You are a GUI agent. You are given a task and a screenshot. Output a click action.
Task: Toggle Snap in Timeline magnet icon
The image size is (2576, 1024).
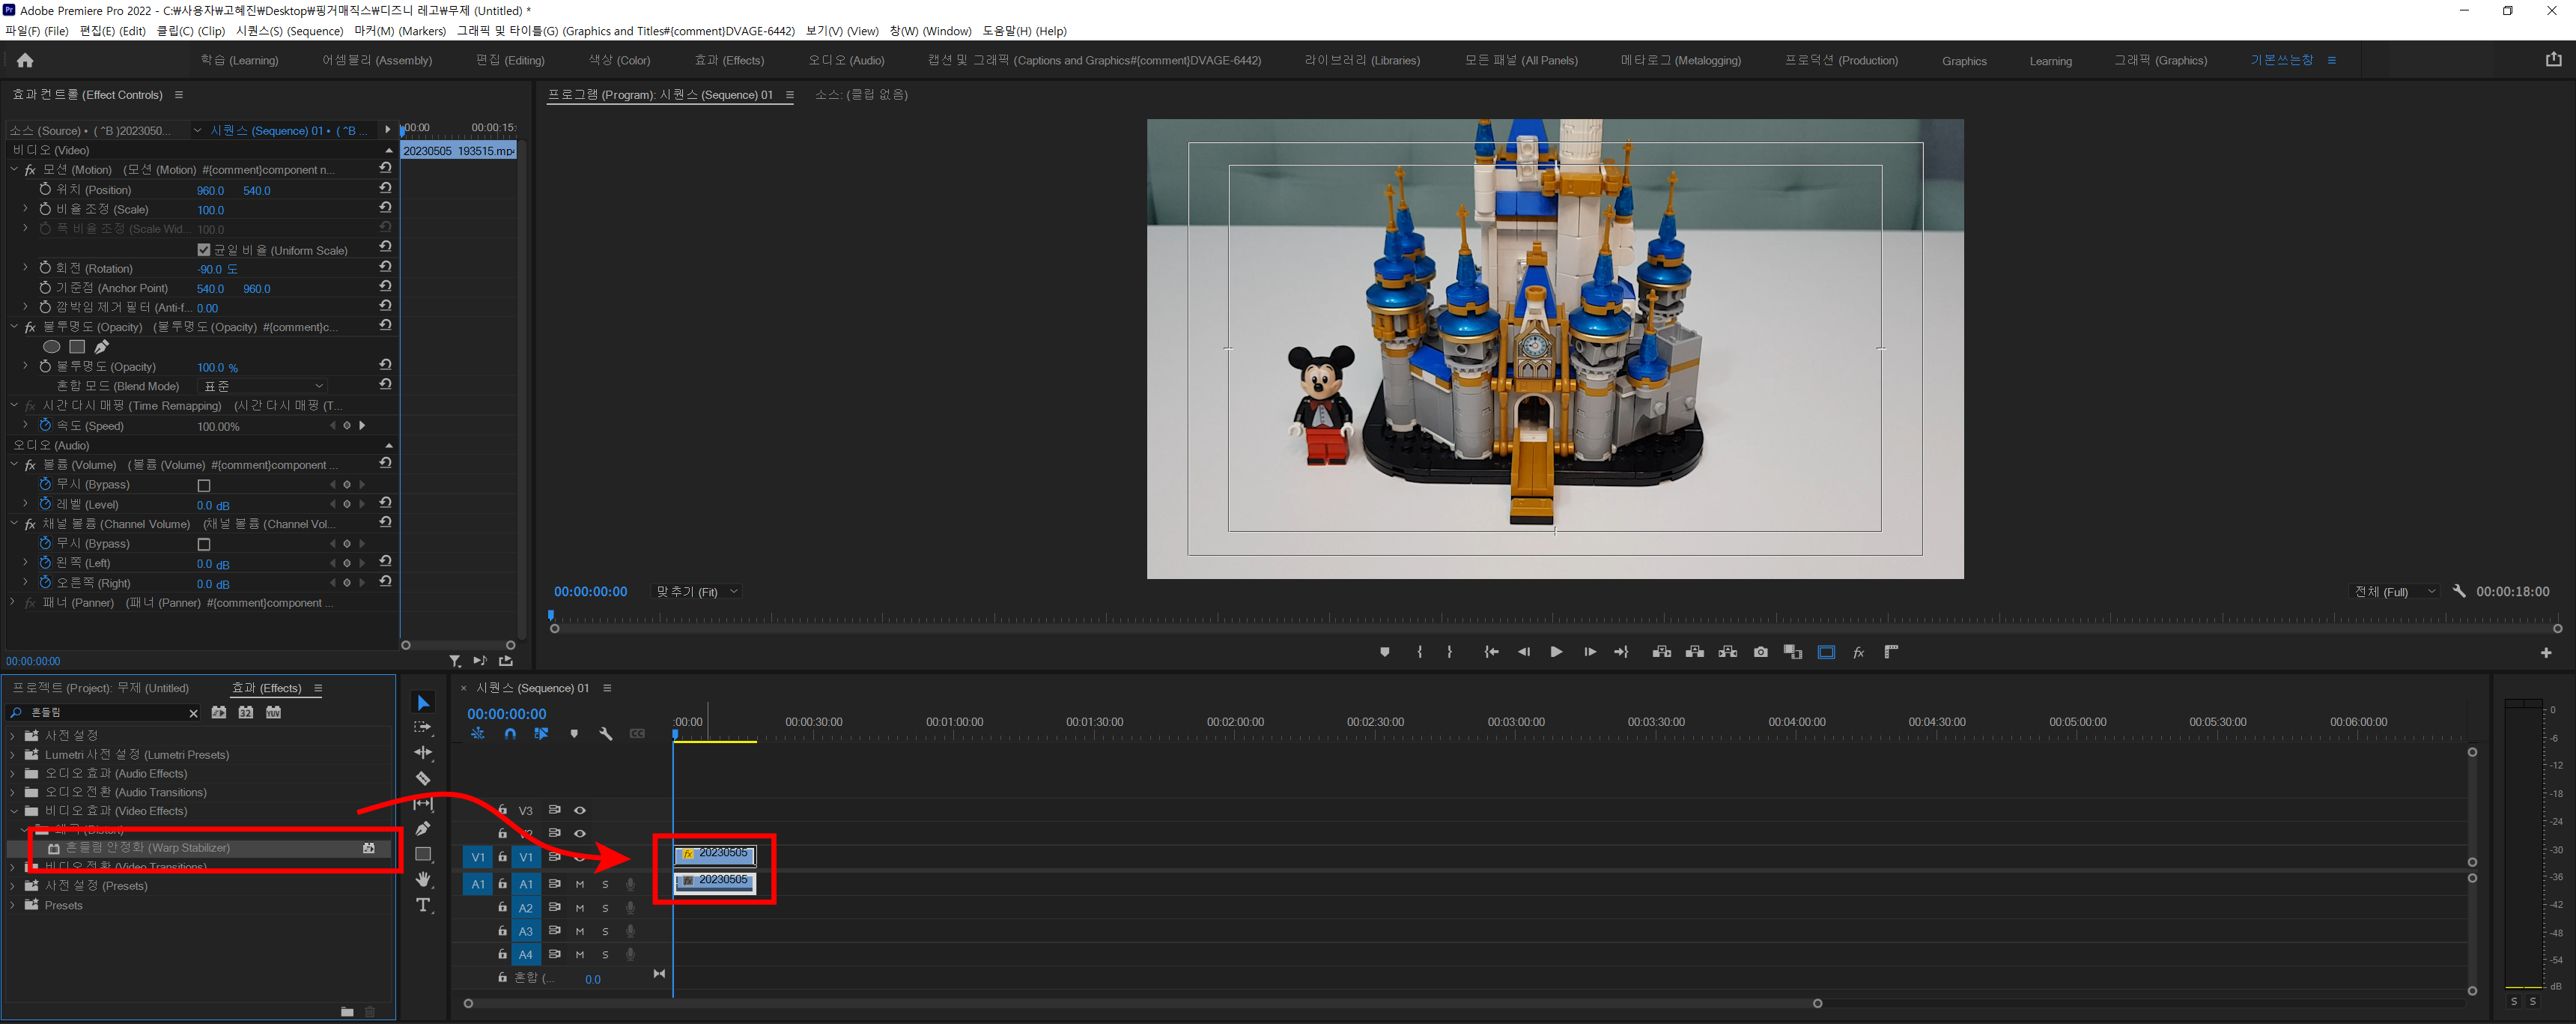click(x=510, y=734)
